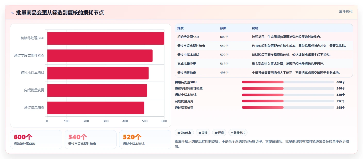Click the 520个 table cell

(224, 55)
